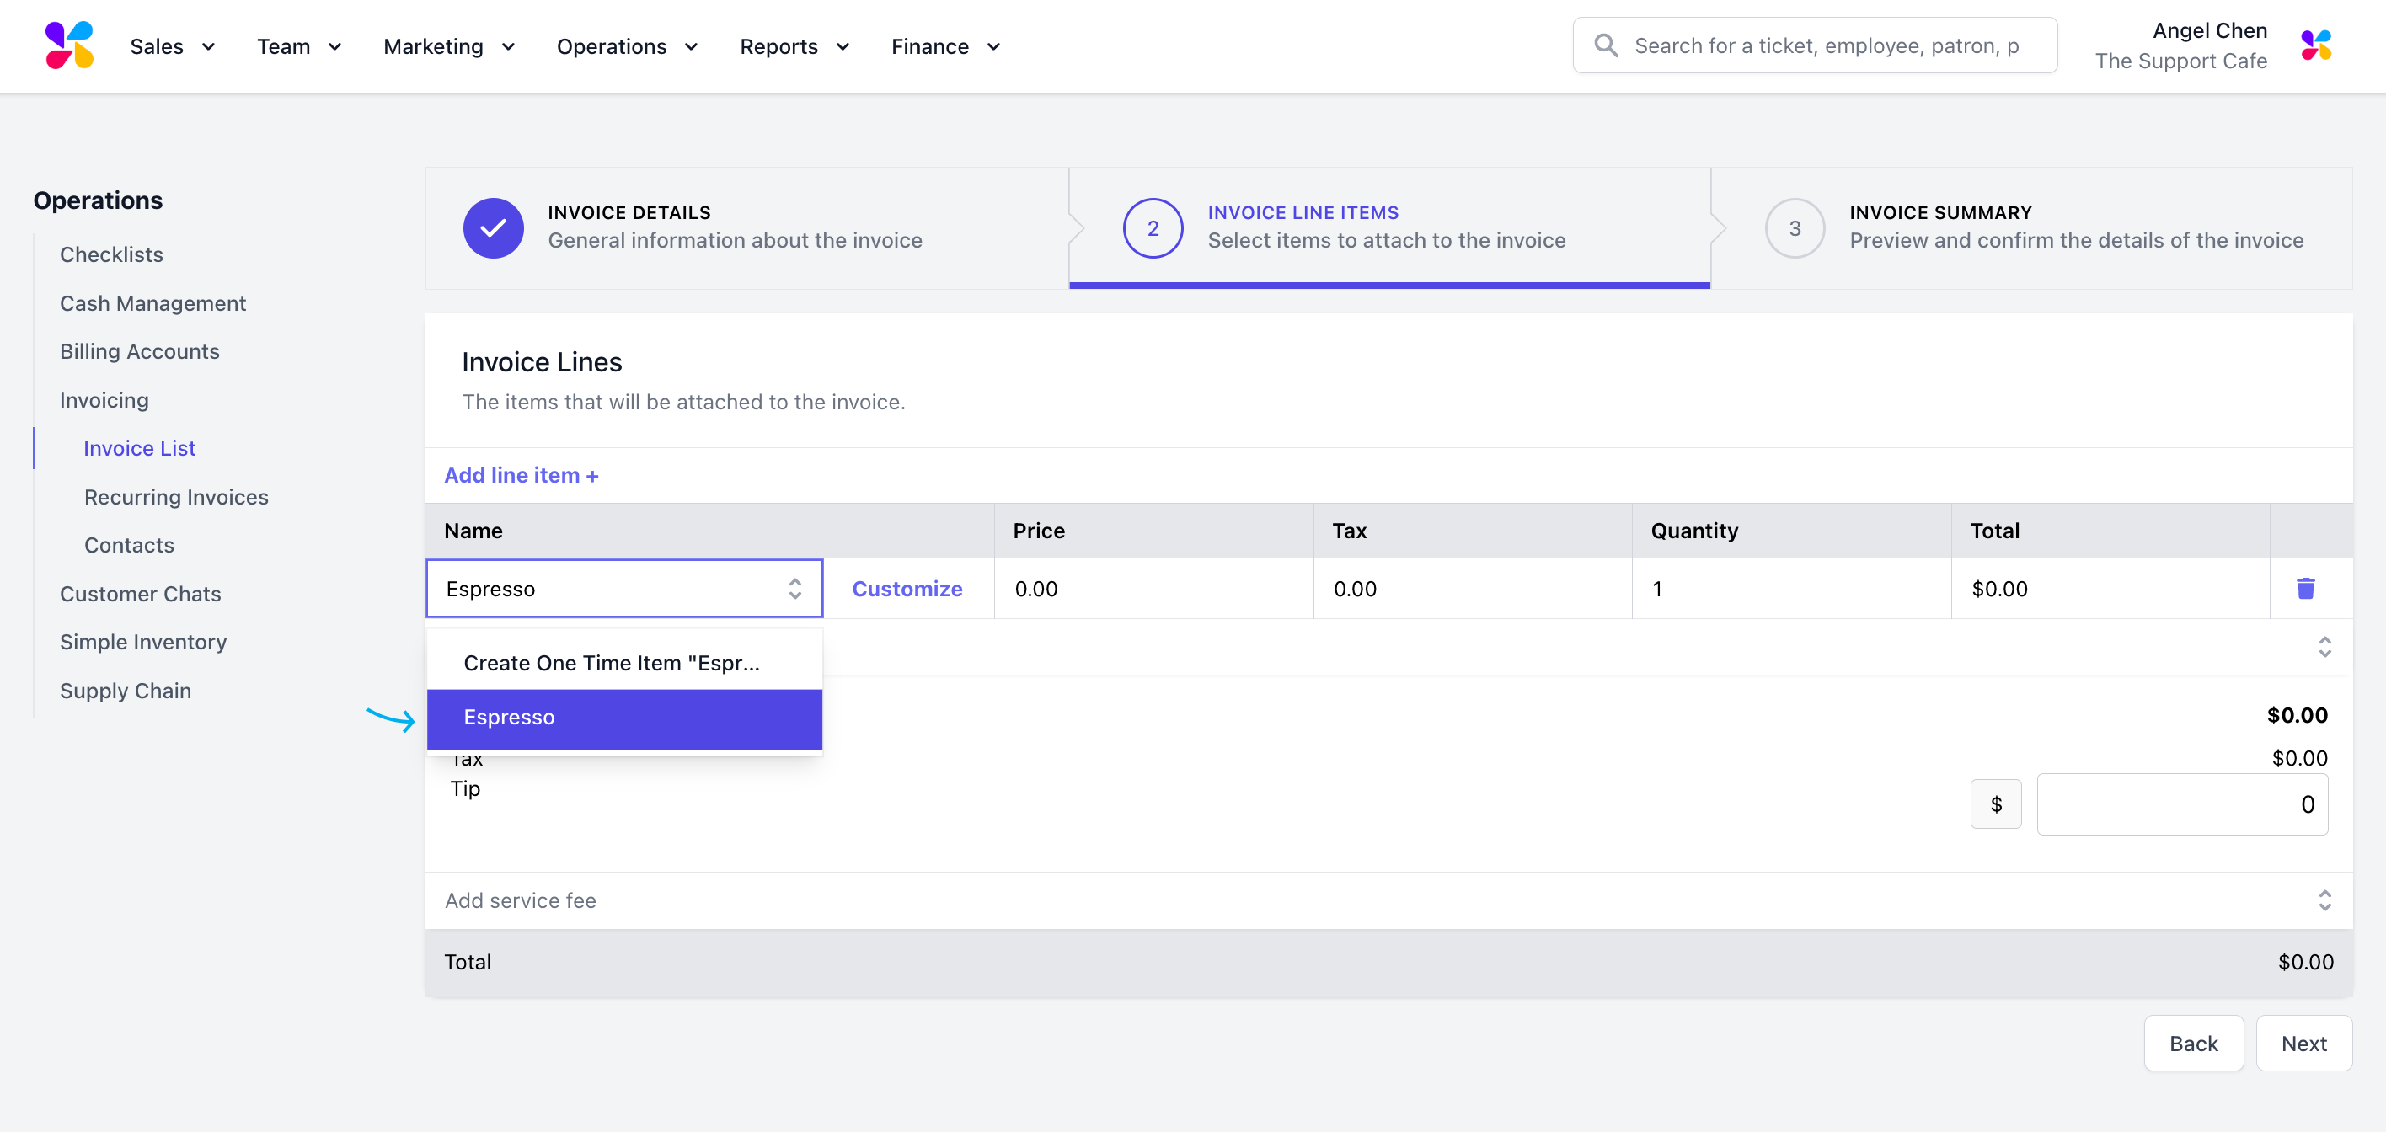Click the Quantity field showing 1
Image resolution: width=2386 pixels, height=1132 pixels.
pos(1791,589)
